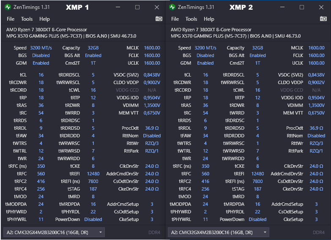
Task: Open the Tools menu in XMP 2 window
Action: 191,19
